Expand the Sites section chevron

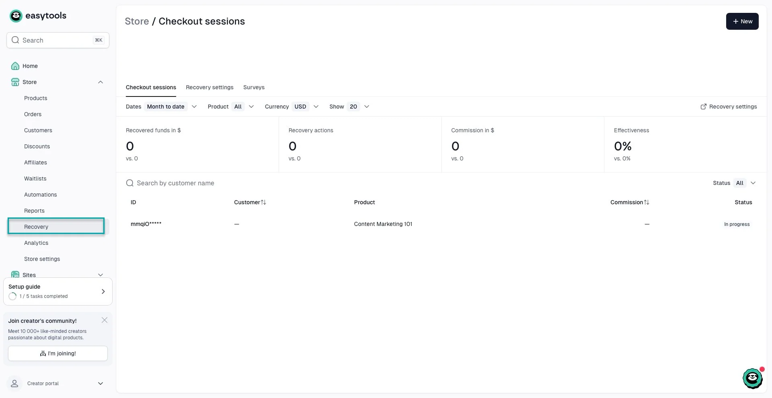101,275
